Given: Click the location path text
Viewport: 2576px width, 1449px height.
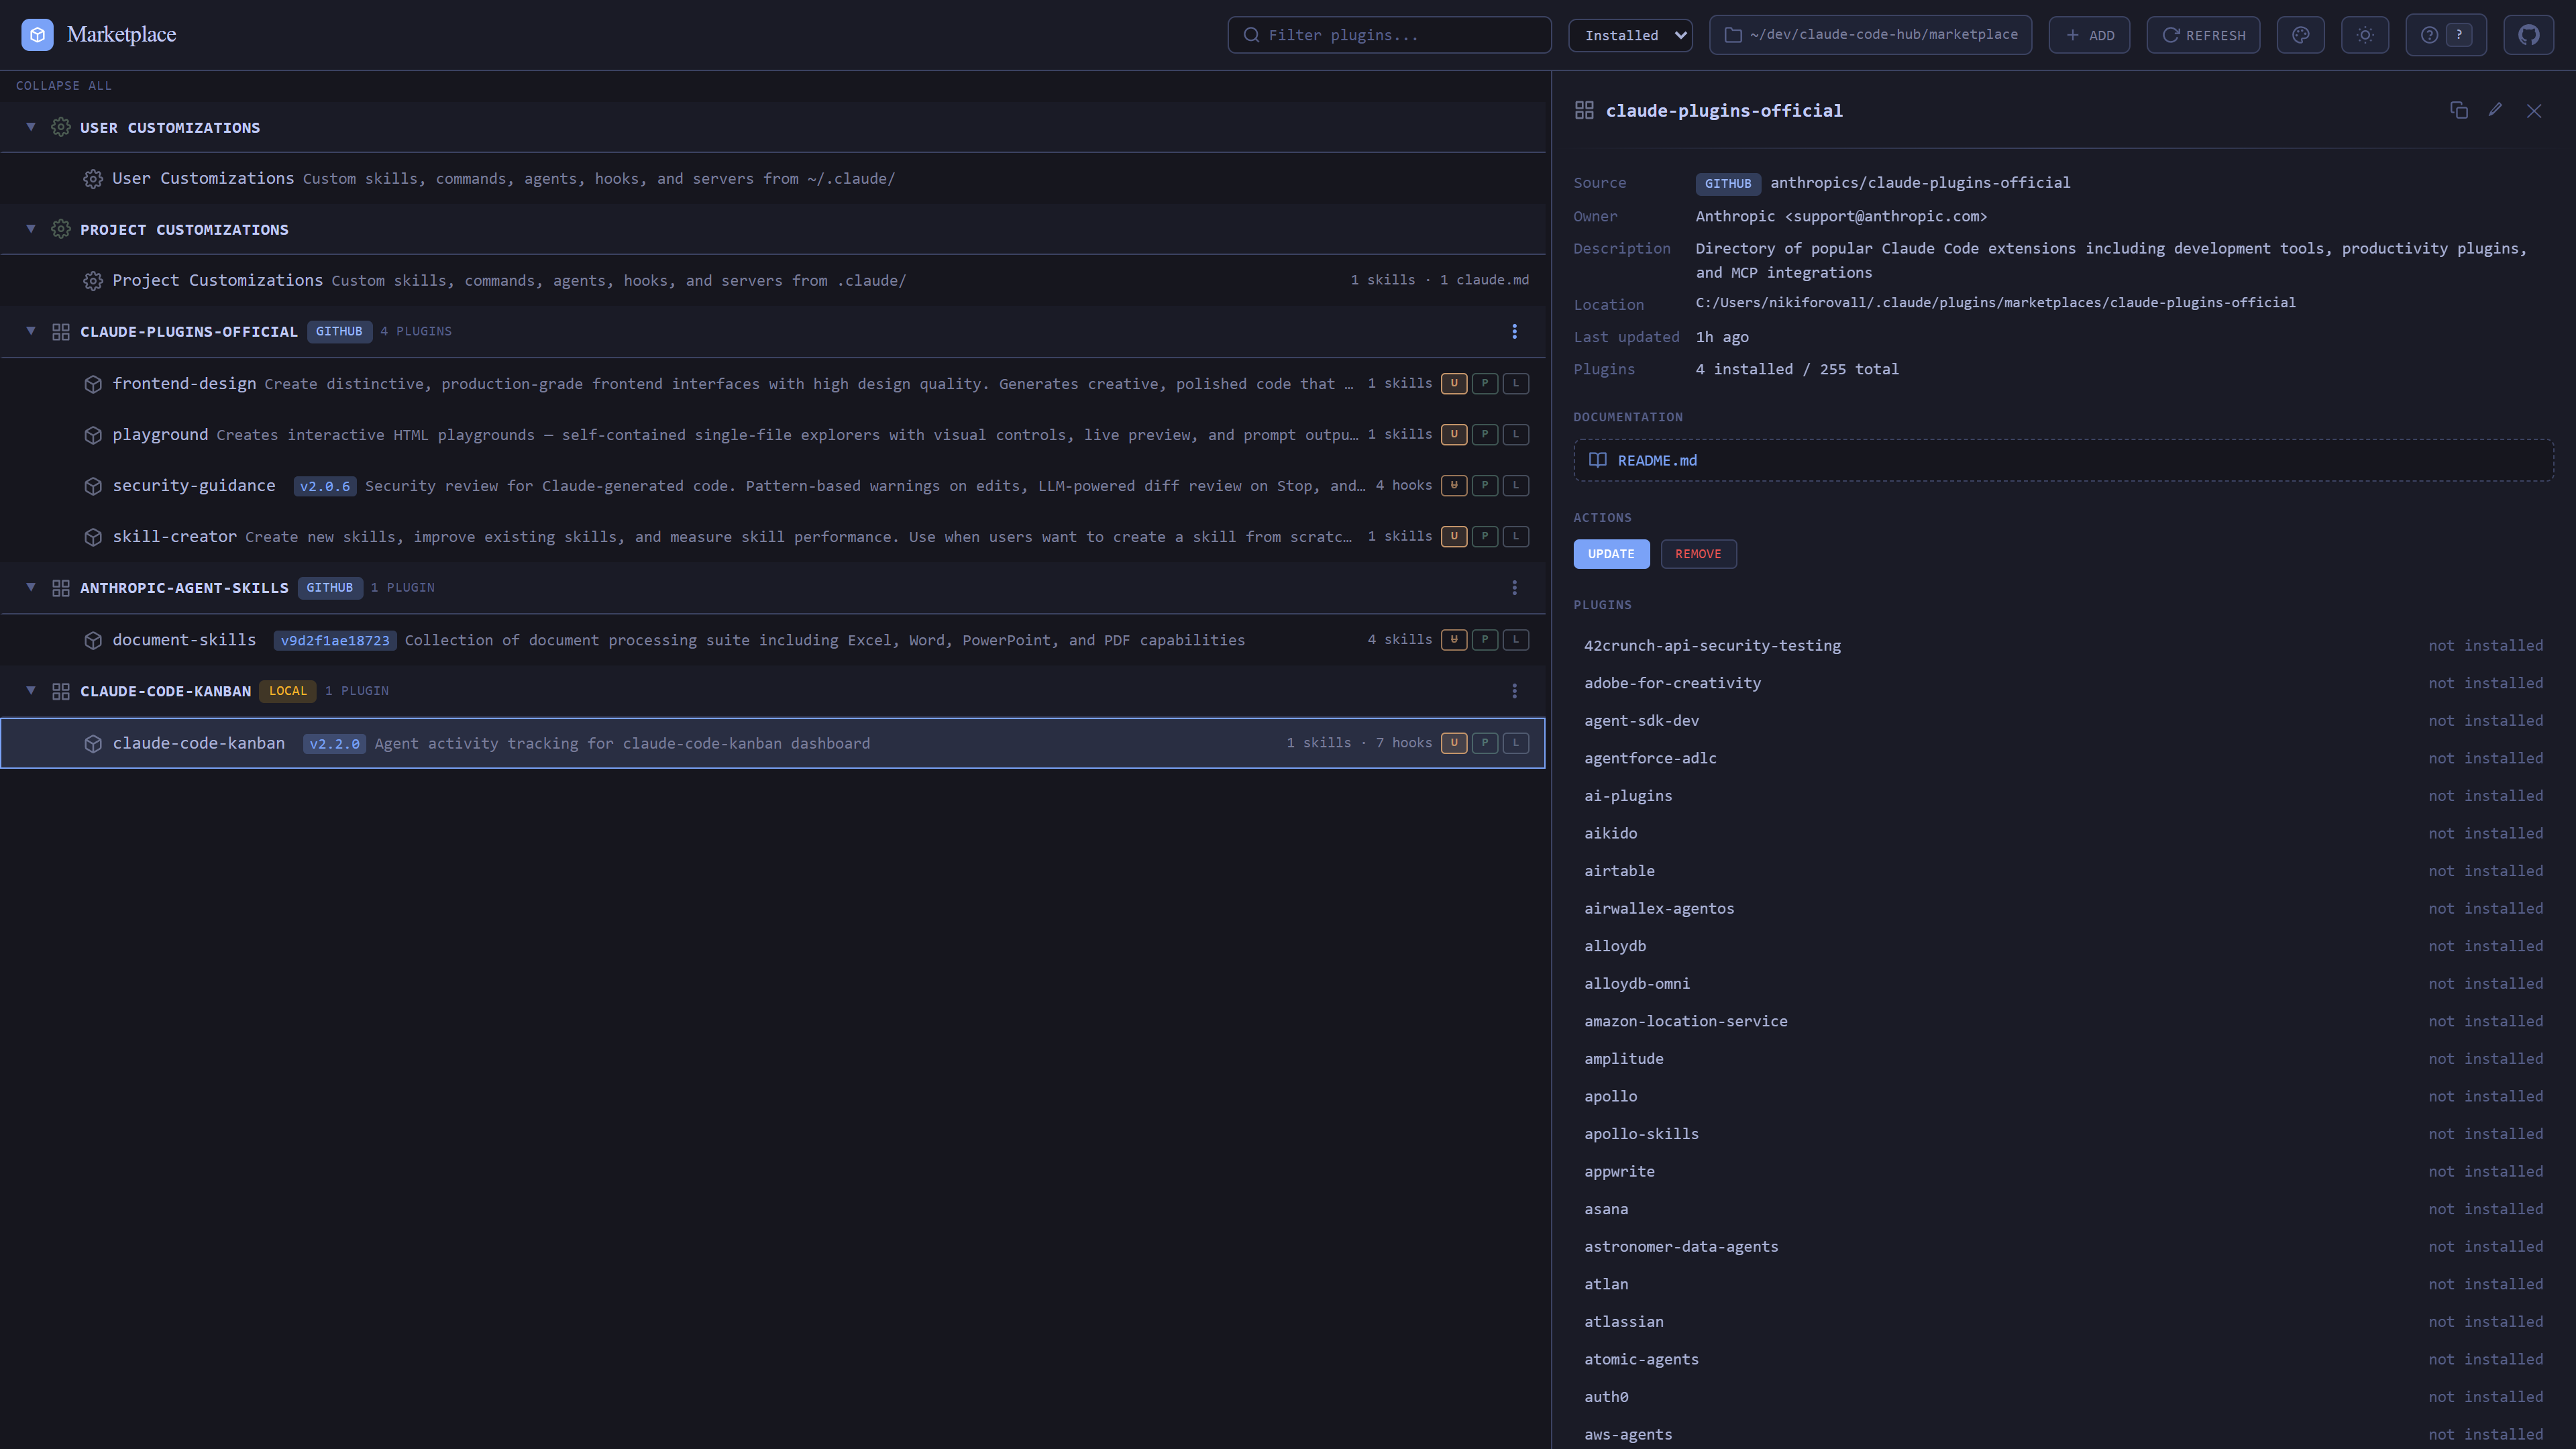Looking at the screenshot, I should (x=1995, y=303).
